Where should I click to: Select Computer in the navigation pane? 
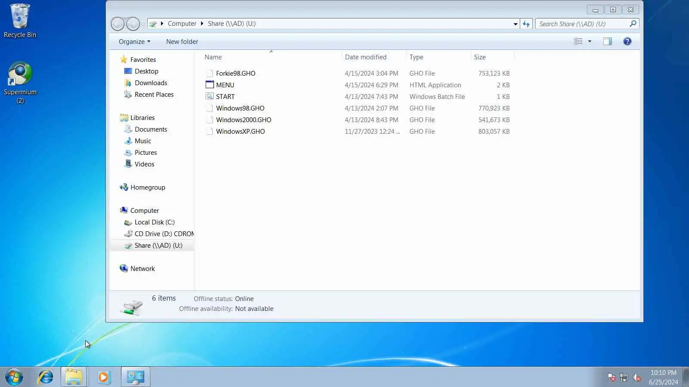coord(144,210)
